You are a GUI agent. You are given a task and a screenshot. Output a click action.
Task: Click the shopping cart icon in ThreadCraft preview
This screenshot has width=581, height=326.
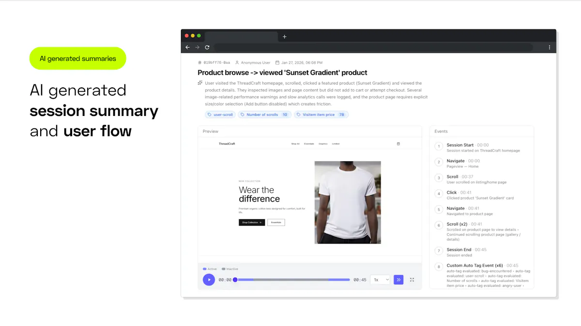398,143
